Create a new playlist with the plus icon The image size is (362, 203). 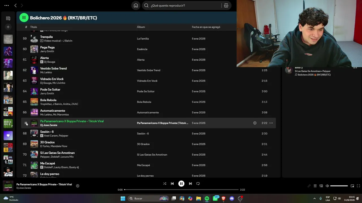pyautogui.click(x=8, y=27)
